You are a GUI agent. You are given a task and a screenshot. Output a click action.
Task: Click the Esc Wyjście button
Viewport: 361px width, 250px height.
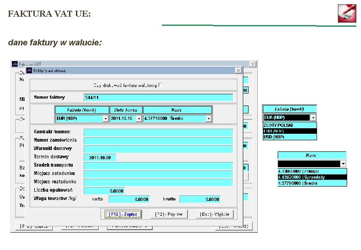pyautogui.click(x=215, y=214)
